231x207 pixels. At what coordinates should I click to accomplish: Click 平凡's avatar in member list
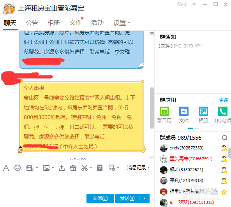[164, 181]
